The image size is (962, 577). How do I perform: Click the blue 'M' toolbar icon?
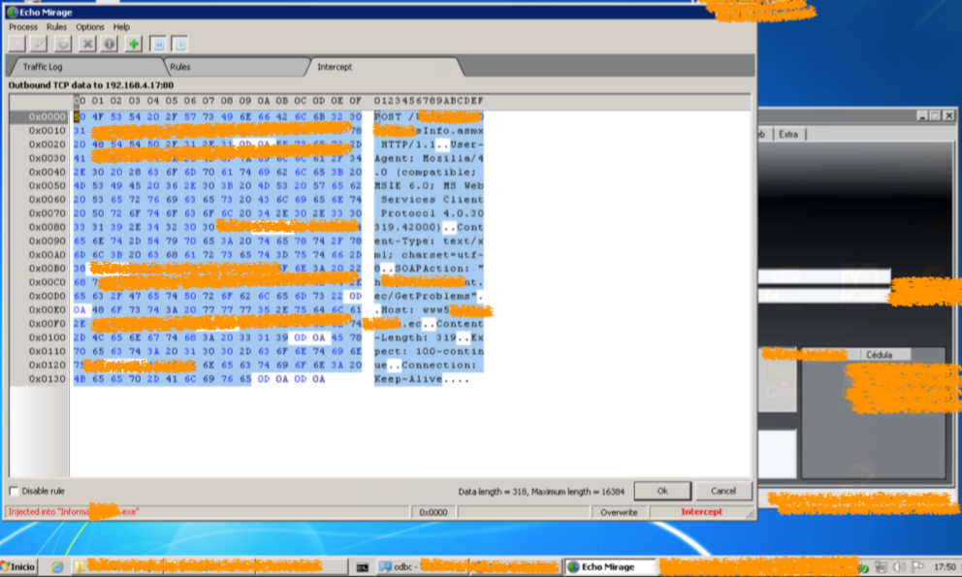[x=159, y=44]
